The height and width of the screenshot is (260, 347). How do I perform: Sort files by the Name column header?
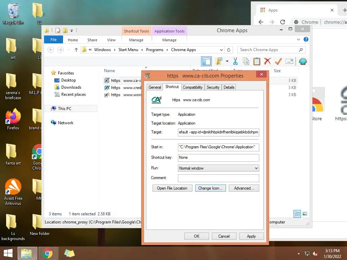pos(109,71)
